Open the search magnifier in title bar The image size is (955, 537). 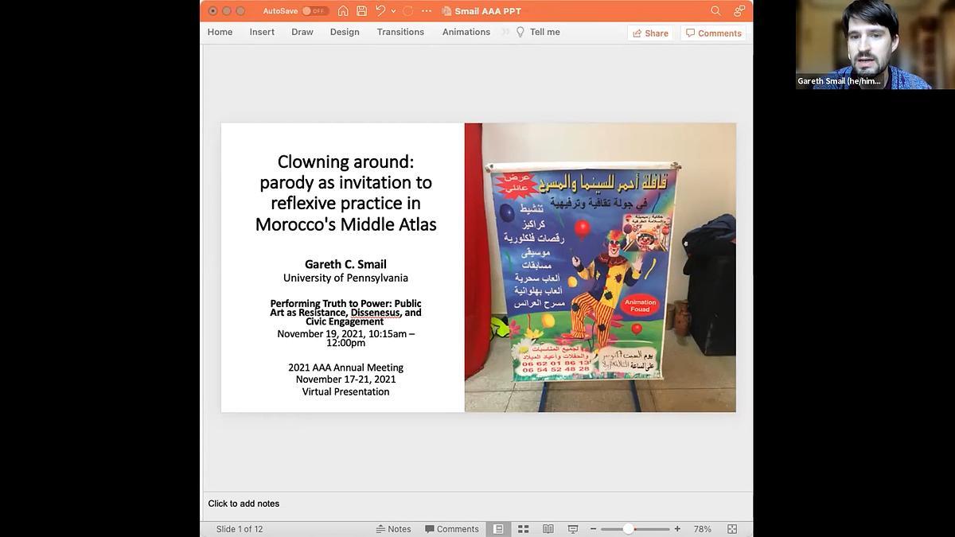(x=715, y=11)
